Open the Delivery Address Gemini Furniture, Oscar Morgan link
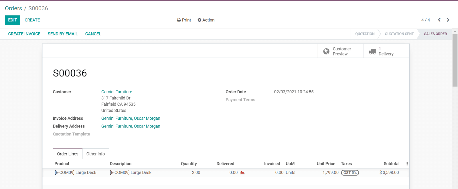This screenshot has height=189, width=458. coord(131,126)
